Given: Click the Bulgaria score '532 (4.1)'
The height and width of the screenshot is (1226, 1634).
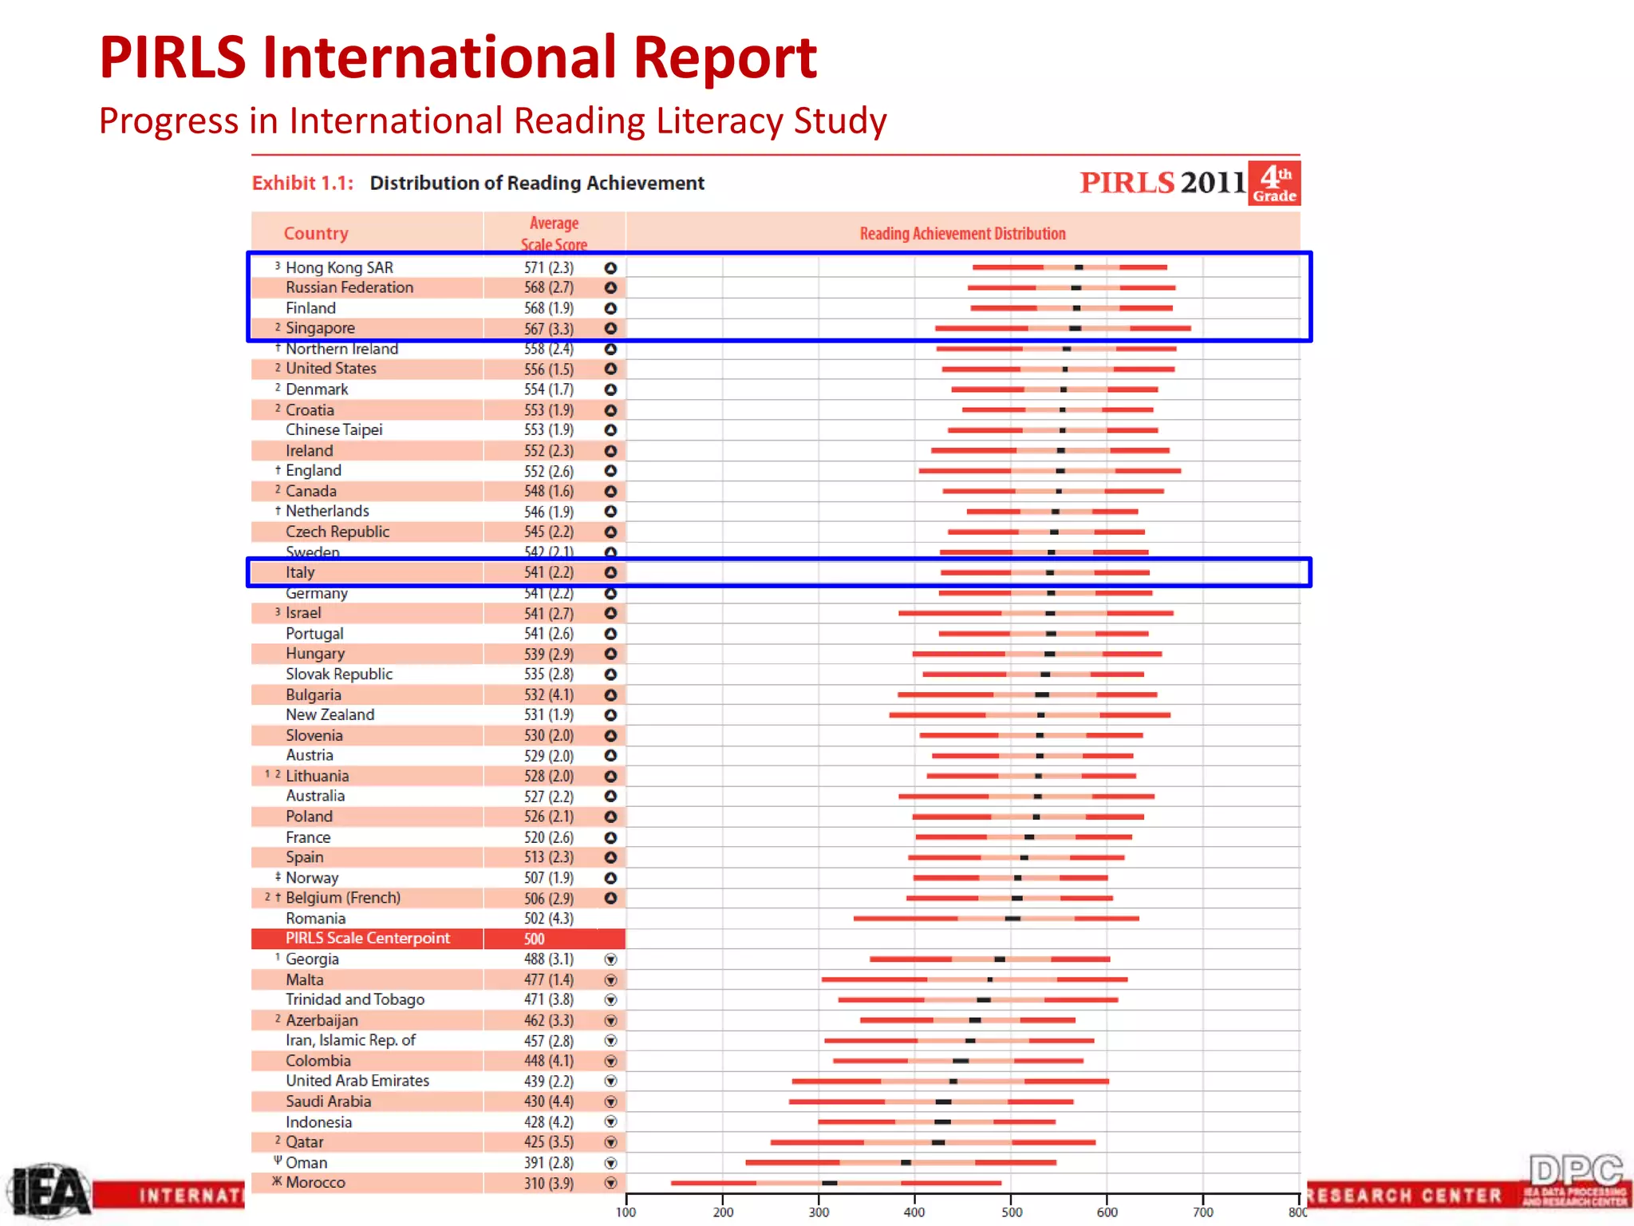Looking at the screenshot, I should click(x=549, y=694).
